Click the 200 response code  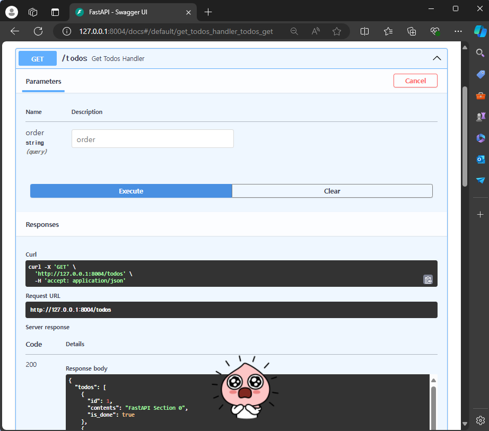31,364
